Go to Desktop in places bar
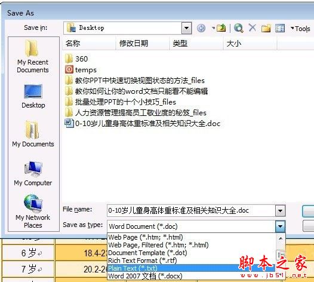 tap(33, 96)
